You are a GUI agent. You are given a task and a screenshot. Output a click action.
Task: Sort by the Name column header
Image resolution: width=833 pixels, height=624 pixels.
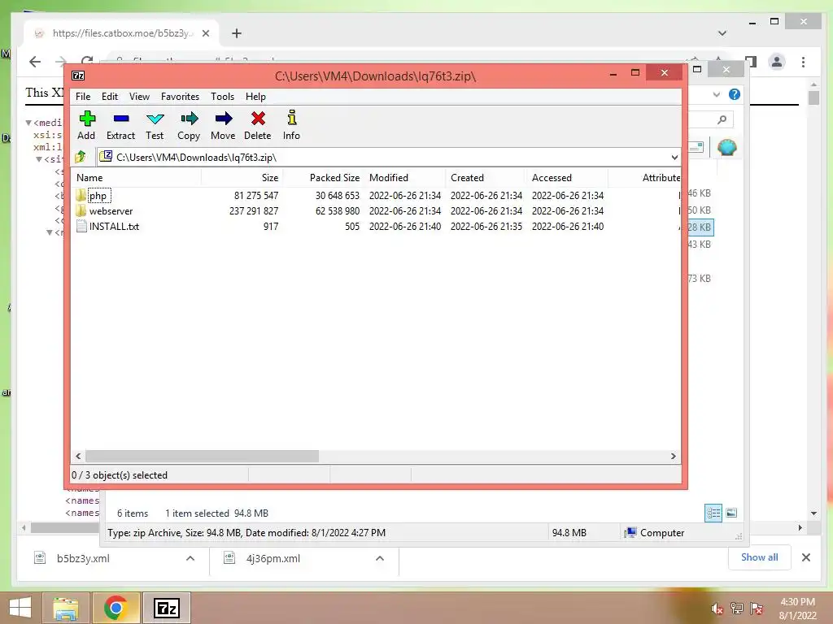(x=137, y=178)
